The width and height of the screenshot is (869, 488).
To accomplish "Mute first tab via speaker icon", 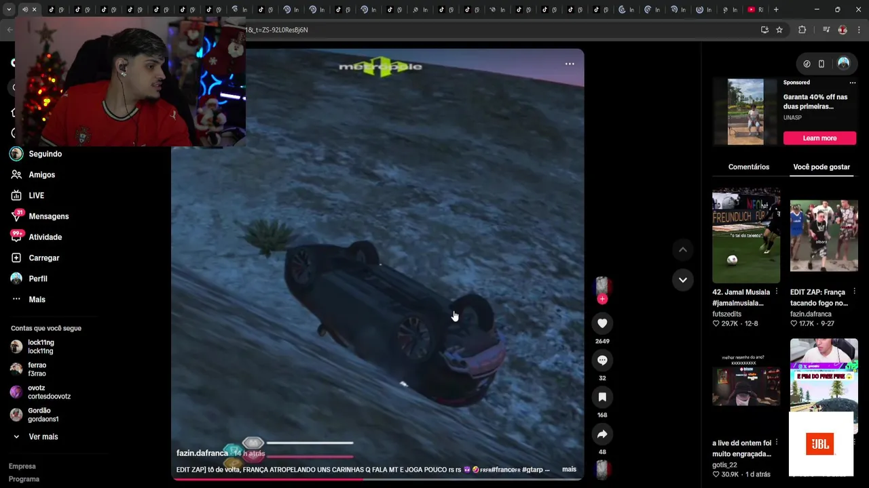I will pos(25,9).
